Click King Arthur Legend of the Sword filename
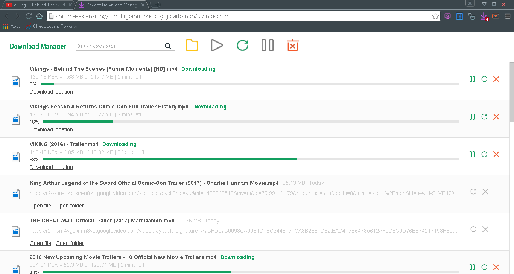This screenshot has height=274, width=514. click(x=154, y=183)
